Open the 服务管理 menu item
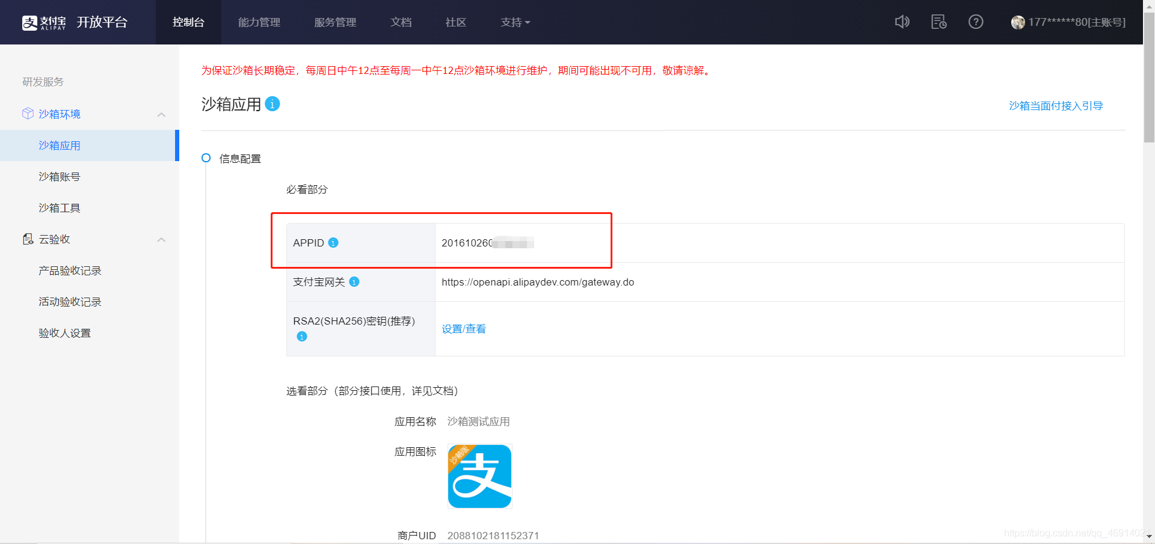The image size is (1155, 544). coord(335,22)
